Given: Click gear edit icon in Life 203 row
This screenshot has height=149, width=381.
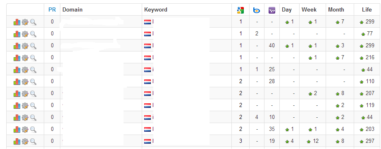Looking at the screenshot, I should (25, 129).
